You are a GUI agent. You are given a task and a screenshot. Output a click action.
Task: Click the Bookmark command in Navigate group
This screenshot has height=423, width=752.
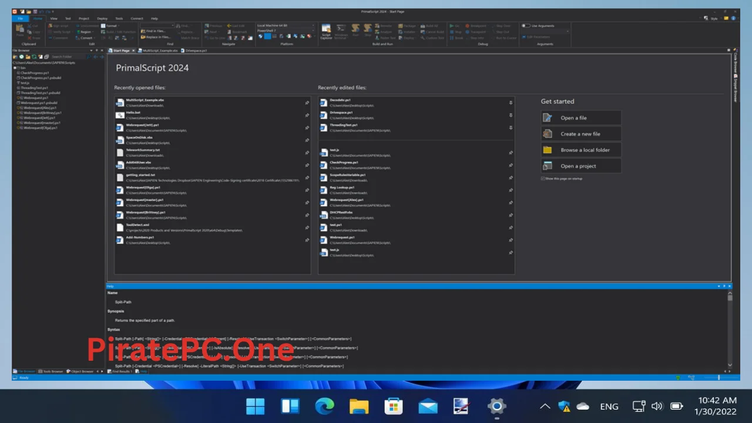click(236, 32)
